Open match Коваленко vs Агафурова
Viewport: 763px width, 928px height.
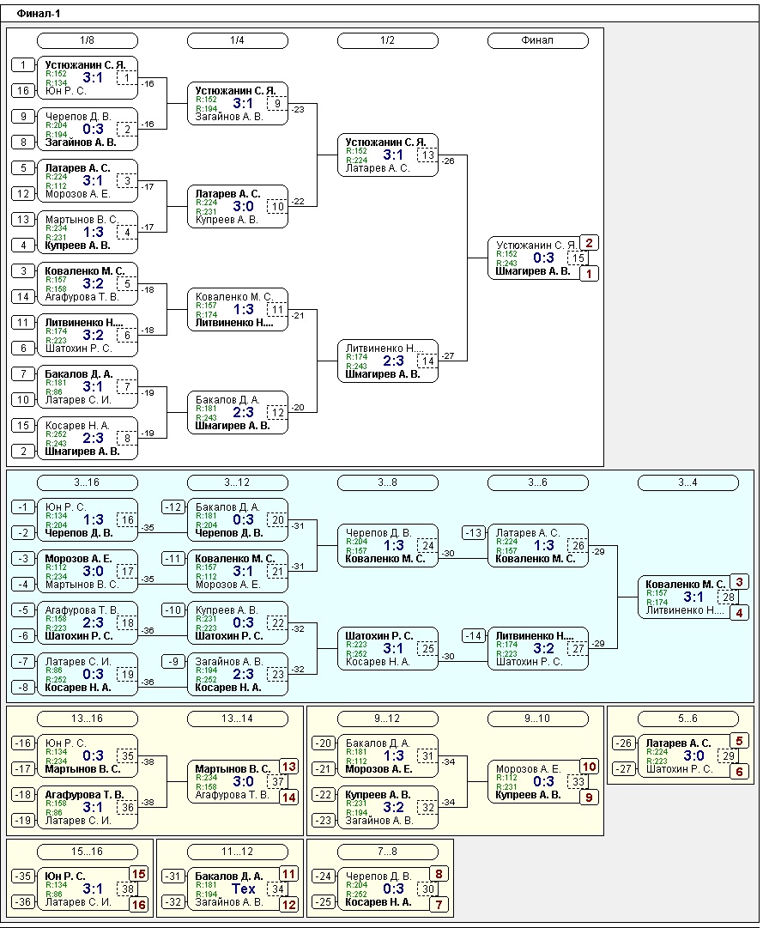(88, 283)
